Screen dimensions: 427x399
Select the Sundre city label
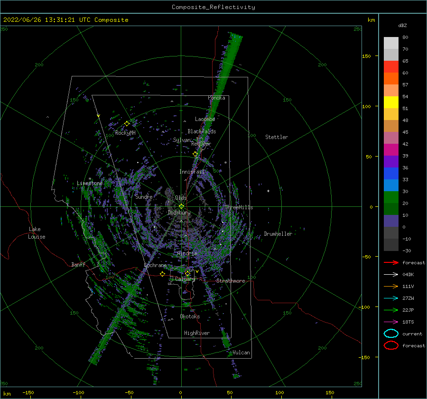pyautogui.click(x=144, y=196)
